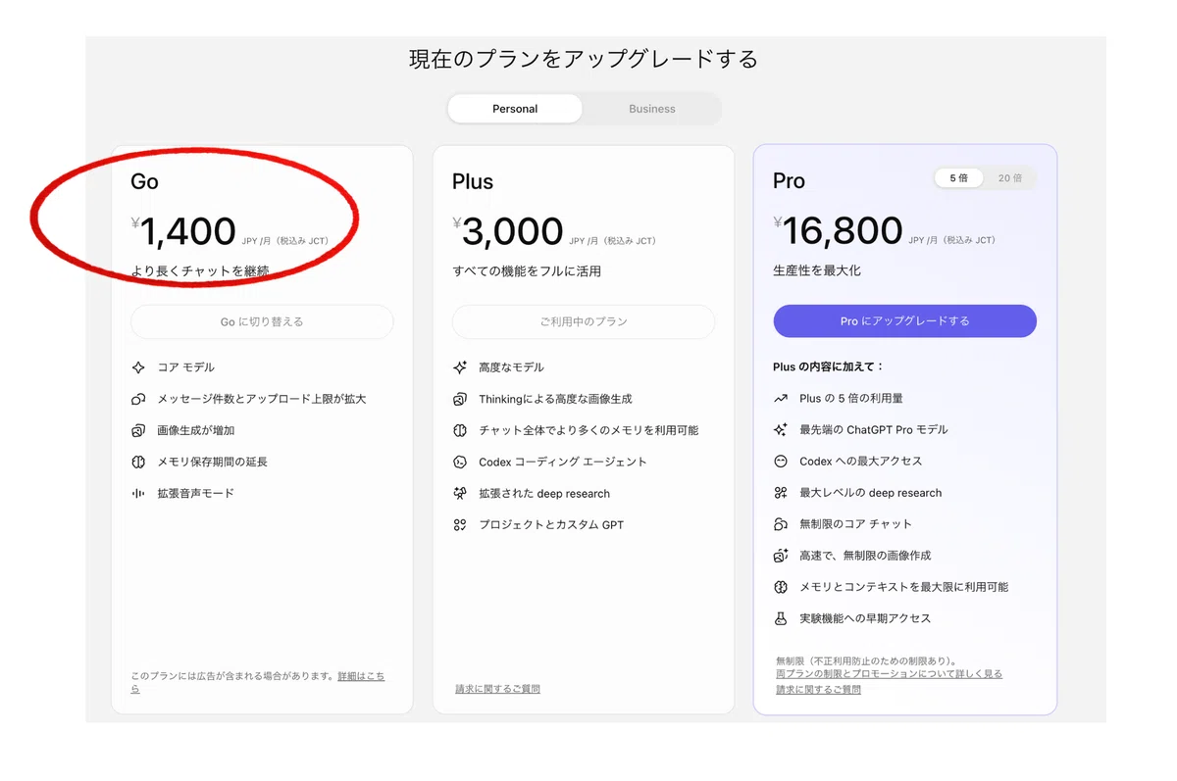Click the Pro plan title

tap(789, 181)
